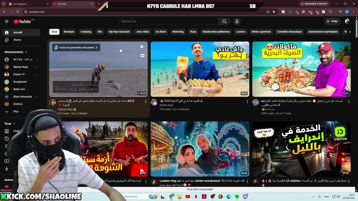Start voice search with the microphone icon
This screenshot has width=358, height=201.
[x=237, y=21]
